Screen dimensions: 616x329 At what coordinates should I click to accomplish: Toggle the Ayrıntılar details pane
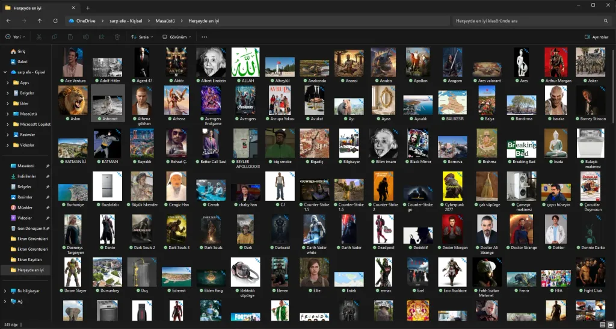596,37
